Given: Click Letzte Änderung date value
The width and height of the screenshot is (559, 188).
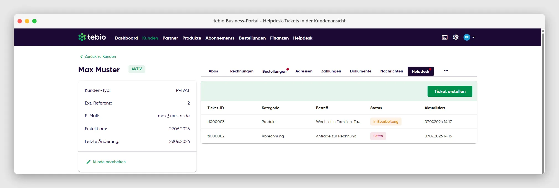Looking at the screenshot, I should 179,142.
